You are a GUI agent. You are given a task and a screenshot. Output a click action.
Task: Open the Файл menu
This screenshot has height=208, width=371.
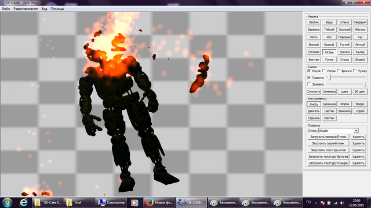click(6, 9)
